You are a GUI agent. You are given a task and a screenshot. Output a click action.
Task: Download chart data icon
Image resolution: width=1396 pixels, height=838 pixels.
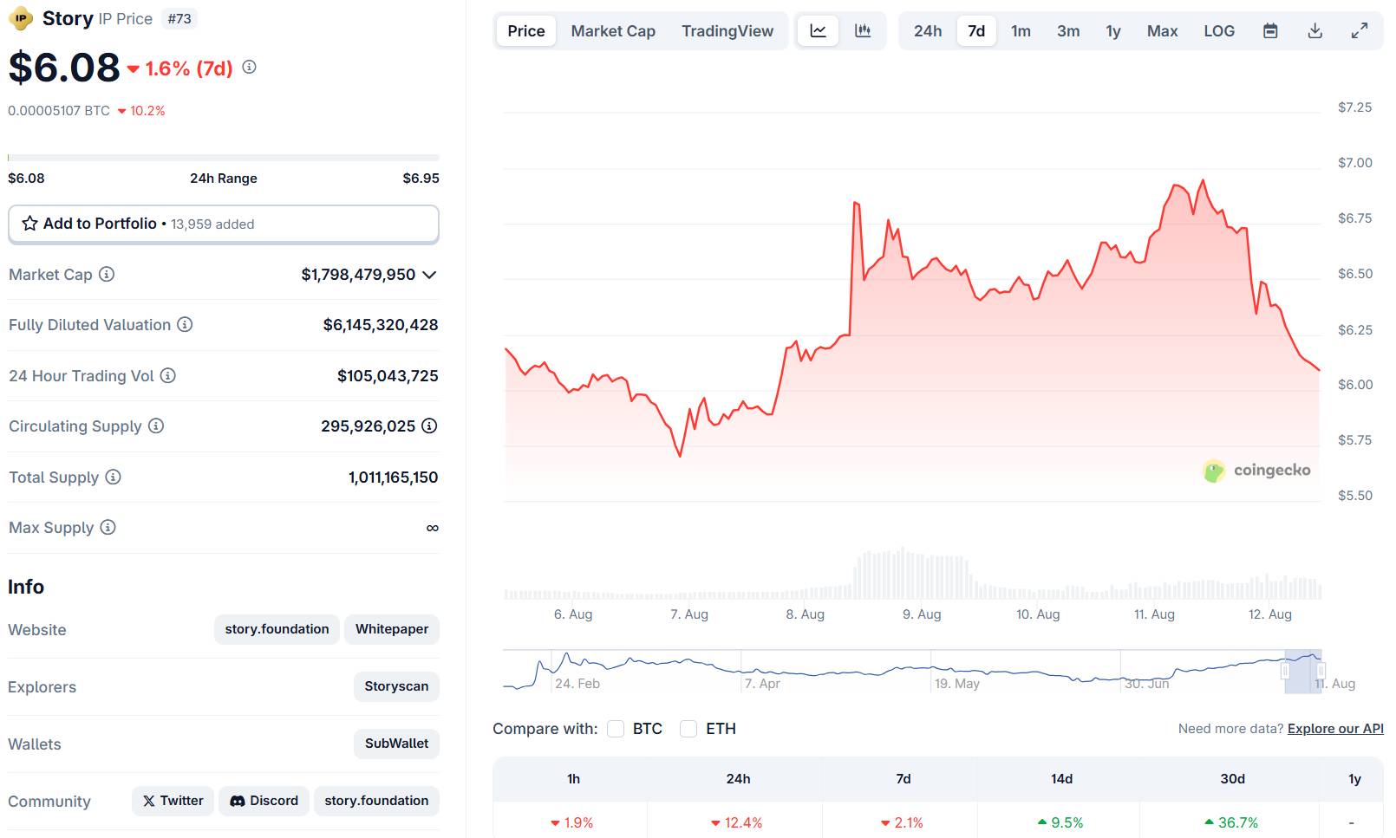click(1315, 31)
